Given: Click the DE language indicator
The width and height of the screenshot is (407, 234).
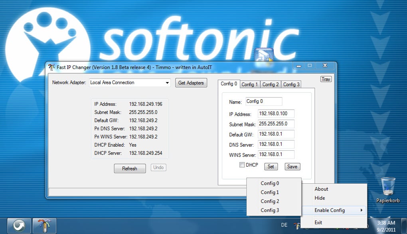Looking at the screenshot, I should click(284, 225).
